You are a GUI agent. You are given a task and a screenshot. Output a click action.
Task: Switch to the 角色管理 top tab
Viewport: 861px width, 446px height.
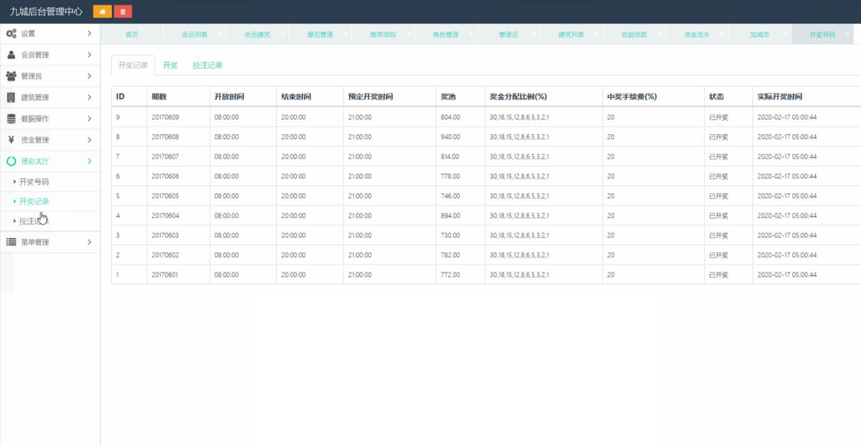pyautogui.click(x=445, y=34)
